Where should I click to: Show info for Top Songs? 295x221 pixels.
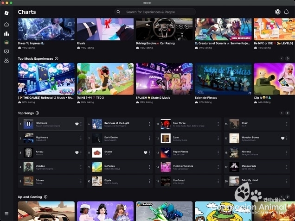37,113
